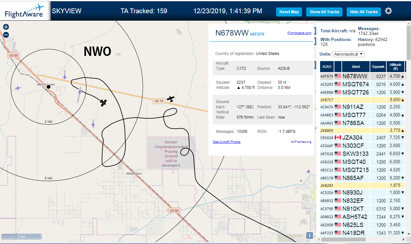Click the orange airport triangle marker near map's right edge
The height and width of the screenshot is (244, 411).
(x=301, y=180)
